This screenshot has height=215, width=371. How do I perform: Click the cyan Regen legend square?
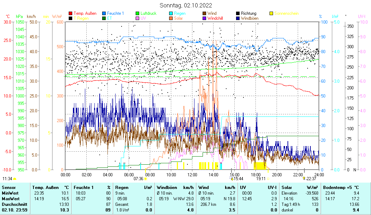click(171, 13)
